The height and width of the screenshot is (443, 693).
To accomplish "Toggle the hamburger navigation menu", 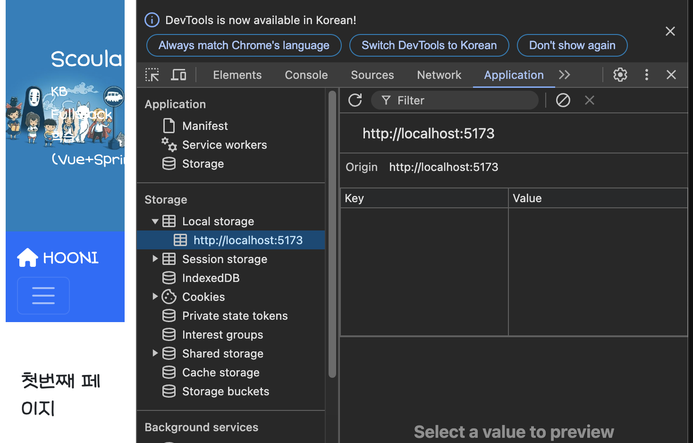I will pos(43,296).
